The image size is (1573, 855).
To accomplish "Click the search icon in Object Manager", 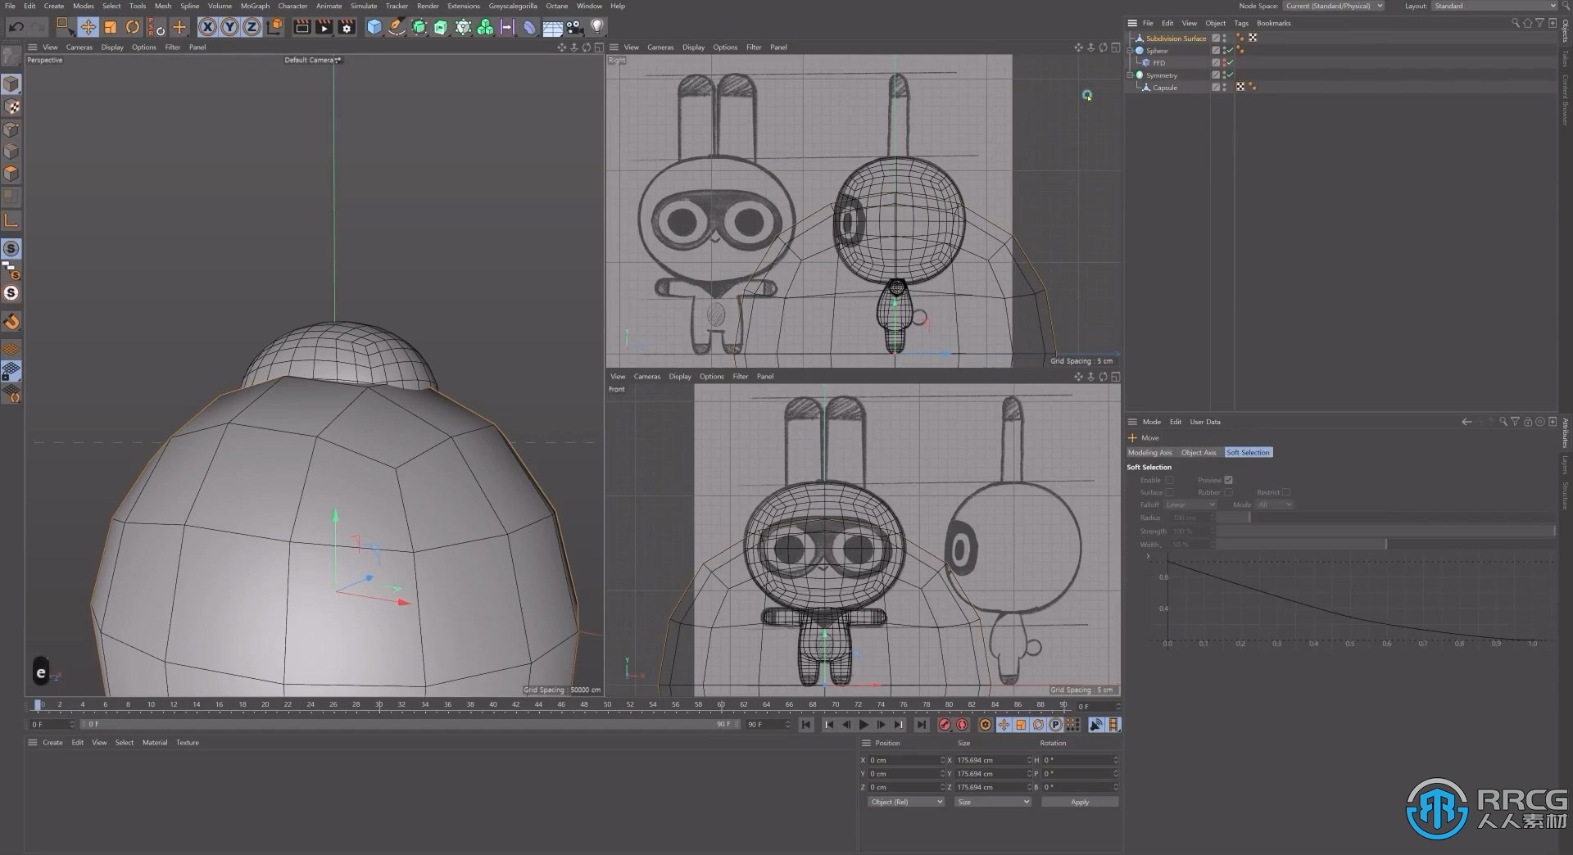I will click(1515, 23).
